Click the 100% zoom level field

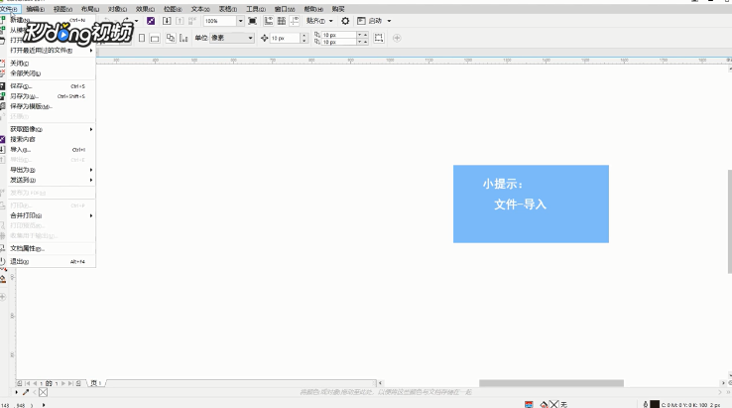(220, 21)
